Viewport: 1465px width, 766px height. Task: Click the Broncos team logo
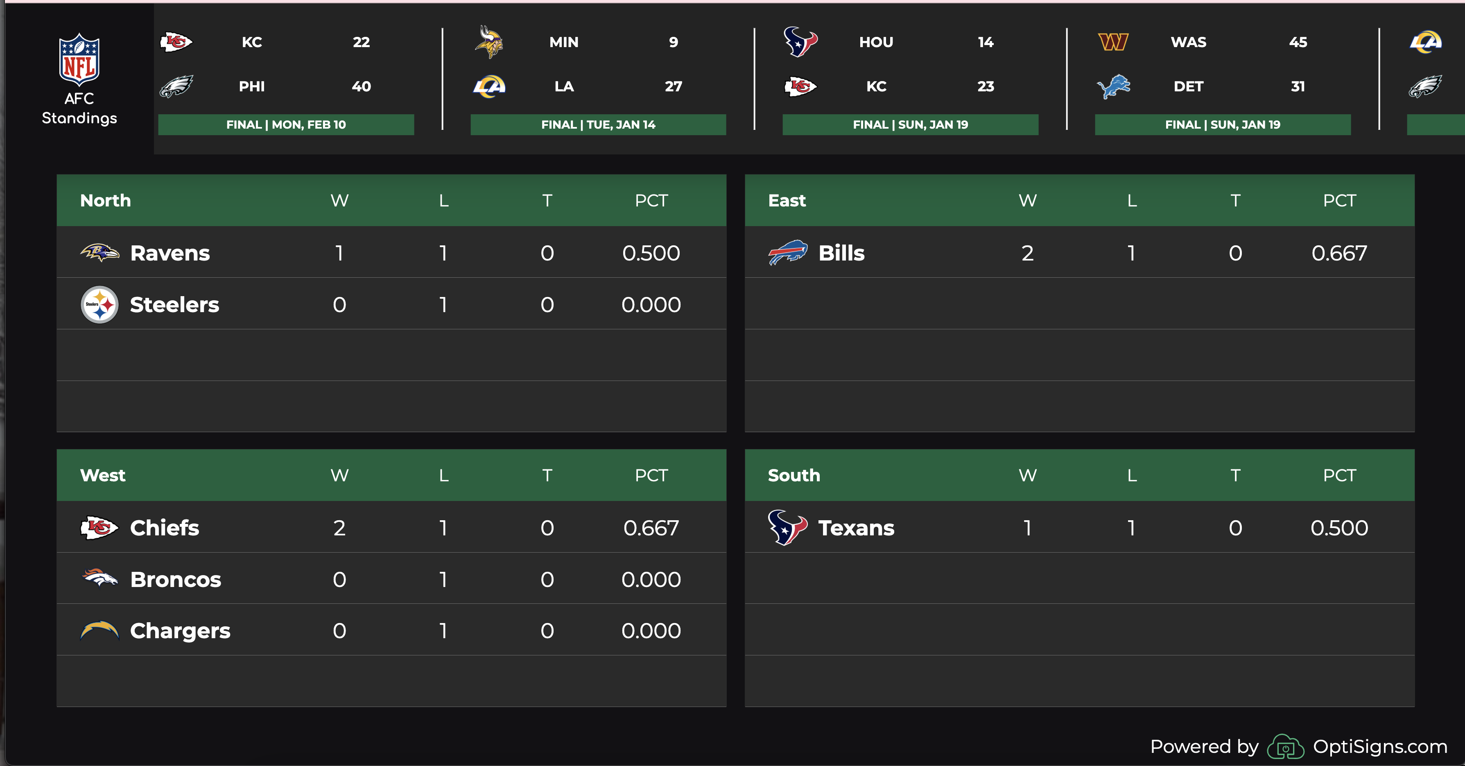point(99,579)
